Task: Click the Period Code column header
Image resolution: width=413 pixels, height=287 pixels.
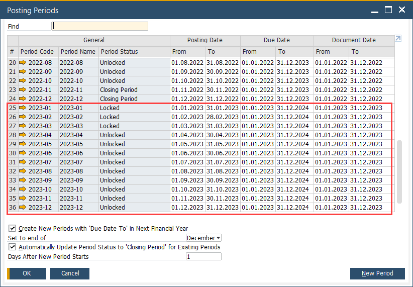Action: point(38,52)
